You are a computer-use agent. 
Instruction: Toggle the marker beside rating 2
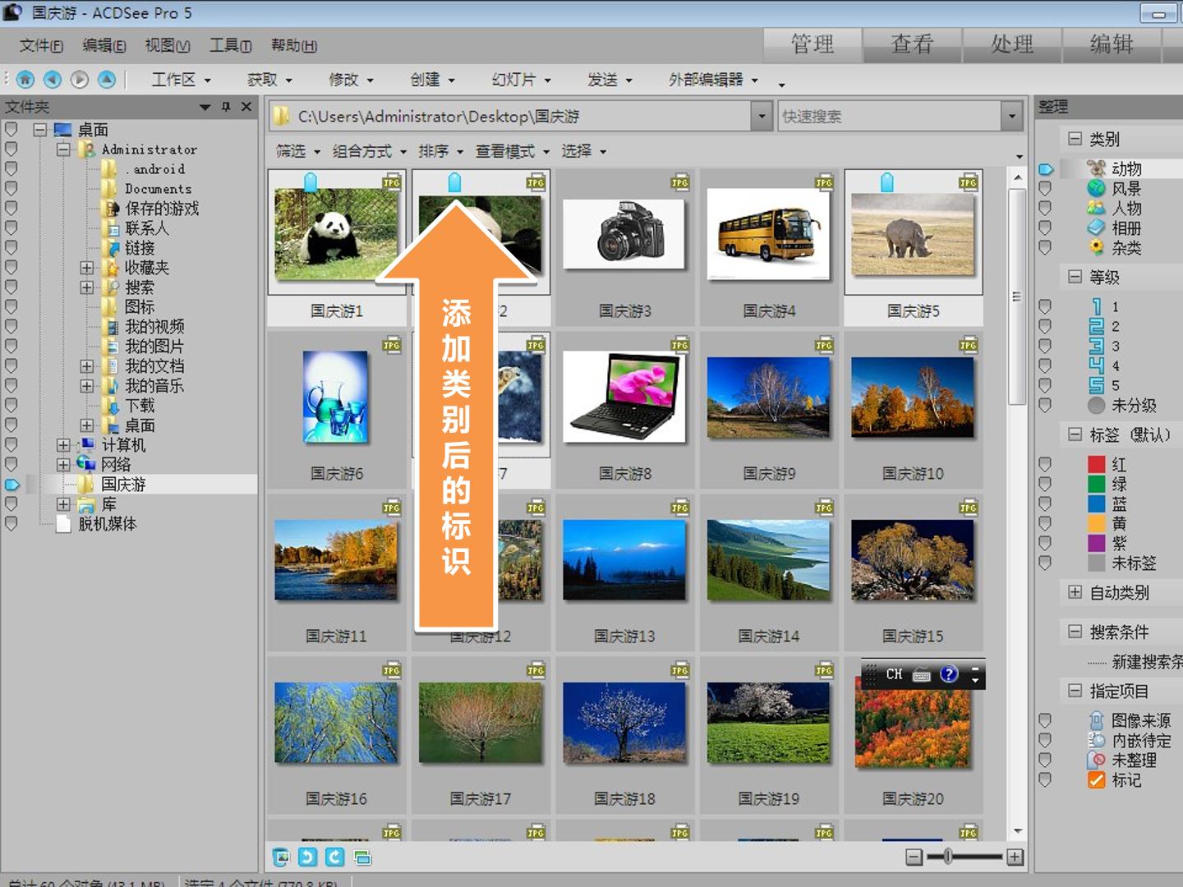click(x=1045, y=326)
